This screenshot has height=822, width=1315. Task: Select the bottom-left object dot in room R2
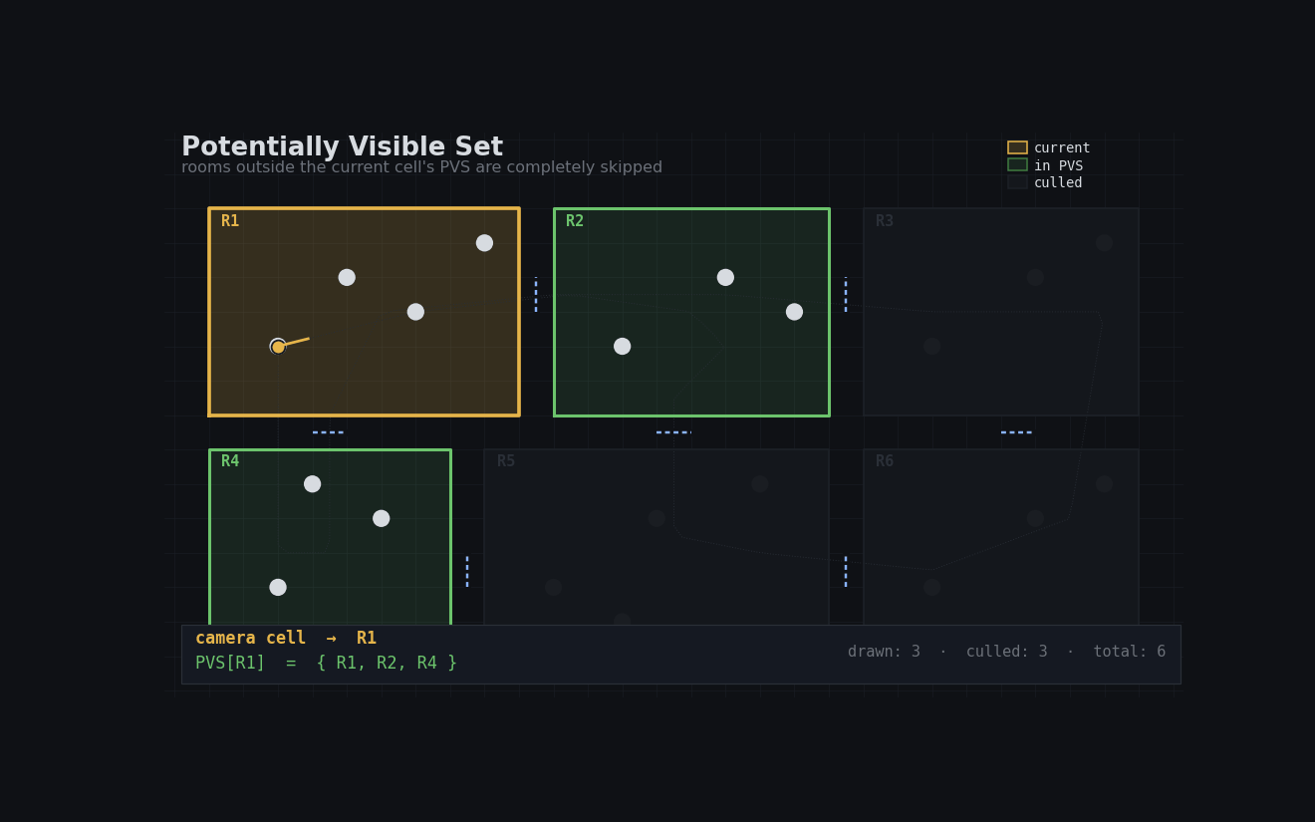[622, 347]
